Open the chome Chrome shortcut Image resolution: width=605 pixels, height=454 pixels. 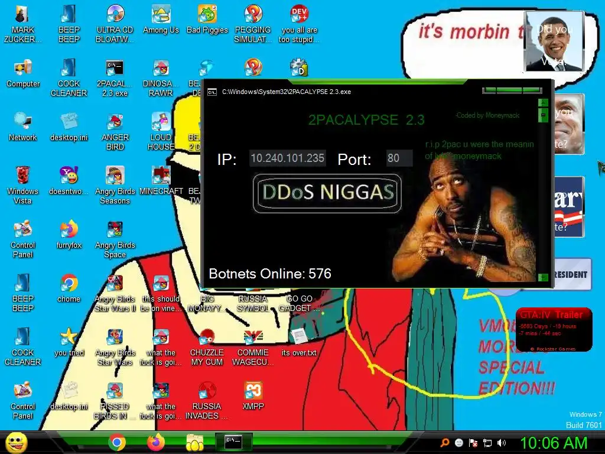69,288
